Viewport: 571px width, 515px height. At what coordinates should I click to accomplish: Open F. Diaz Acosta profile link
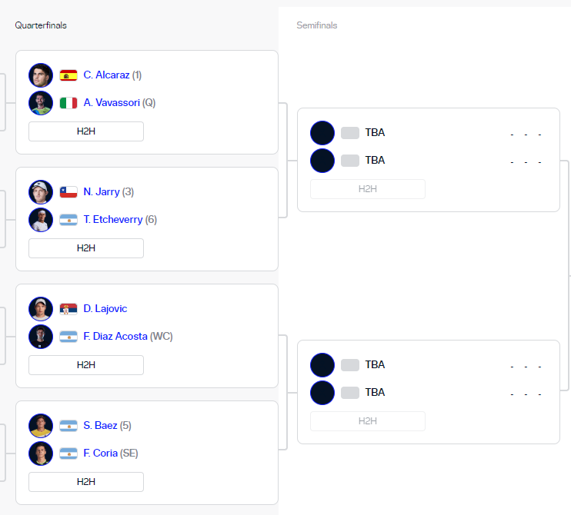click(x=115, y=336)
